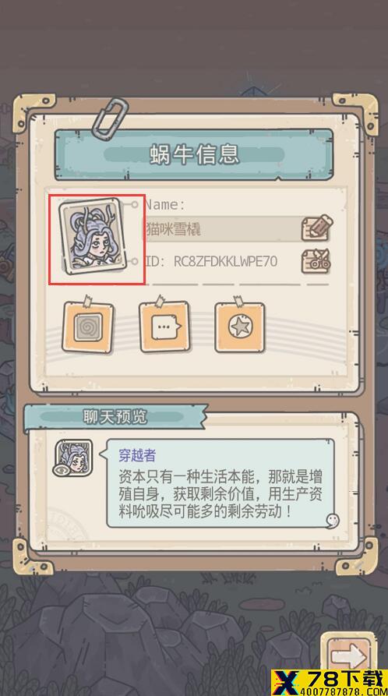388x696 pixels.
Task: Click the eye icon on chat avatar
Action: point(59,470)
